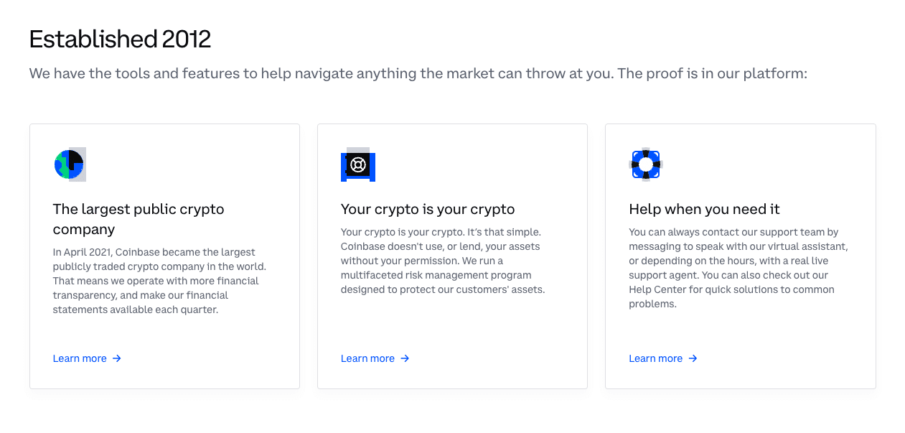
Task: Click paragraph about contacting the support team
Action: pyautogui.click(x=738, y=268)
